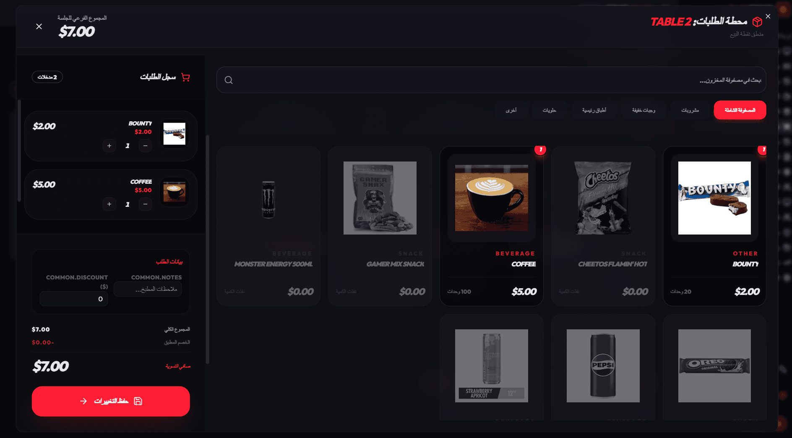Click the Pepsi can product image
The height and width of the screenshot is (438, 792).
click(603, 365)
